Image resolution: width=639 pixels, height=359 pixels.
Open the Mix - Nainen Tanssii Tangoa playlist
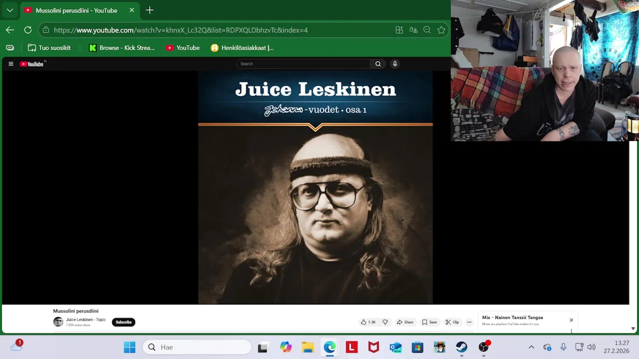513,318
